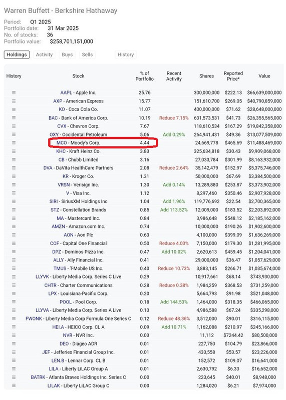Open the AAPL ticker link
286x400 pixels.
[66, 92]
